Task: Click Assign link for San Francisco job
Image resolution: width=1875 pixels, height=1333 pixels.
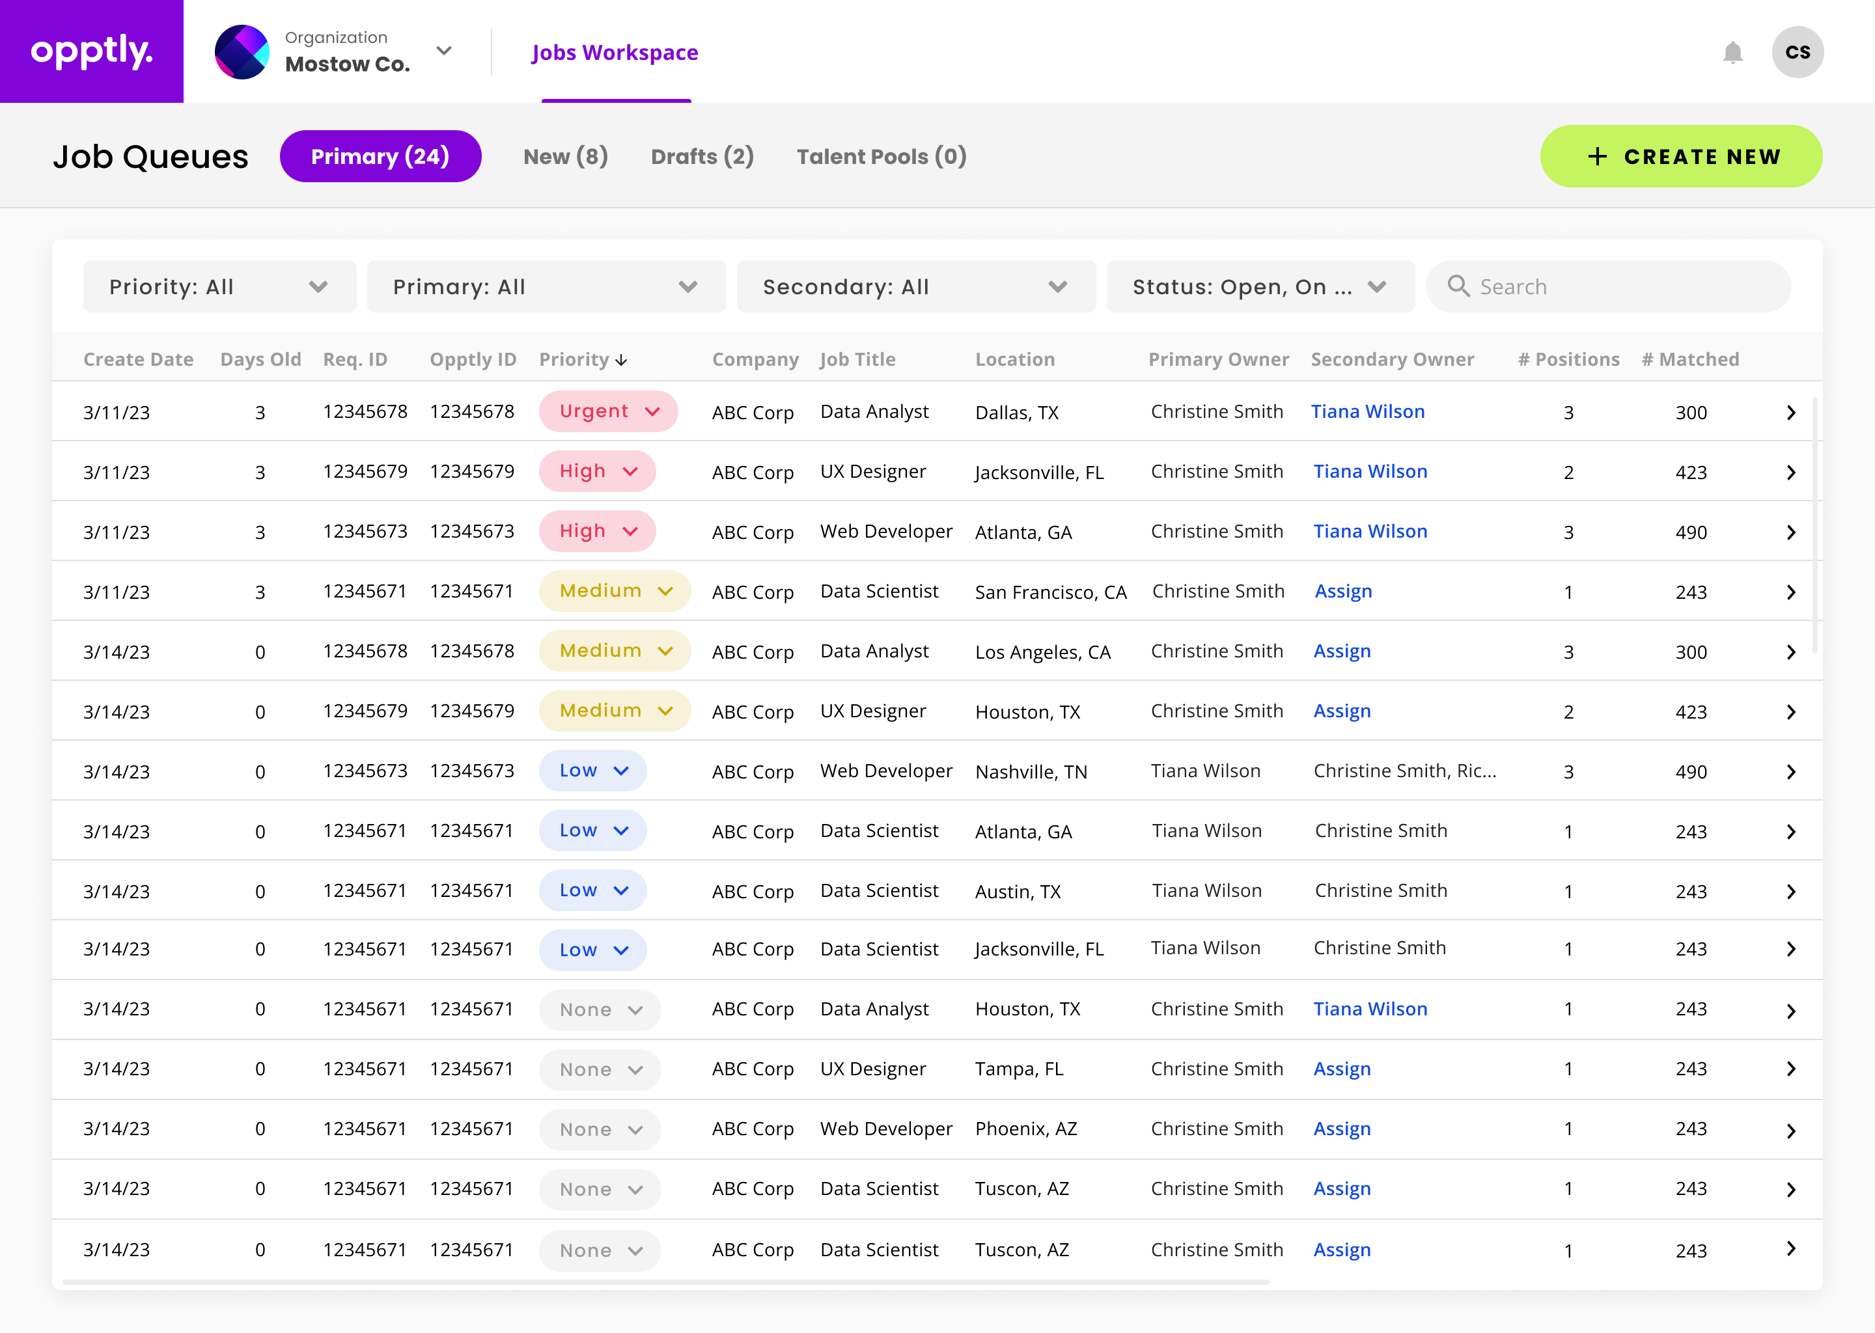Action: 1343,592
